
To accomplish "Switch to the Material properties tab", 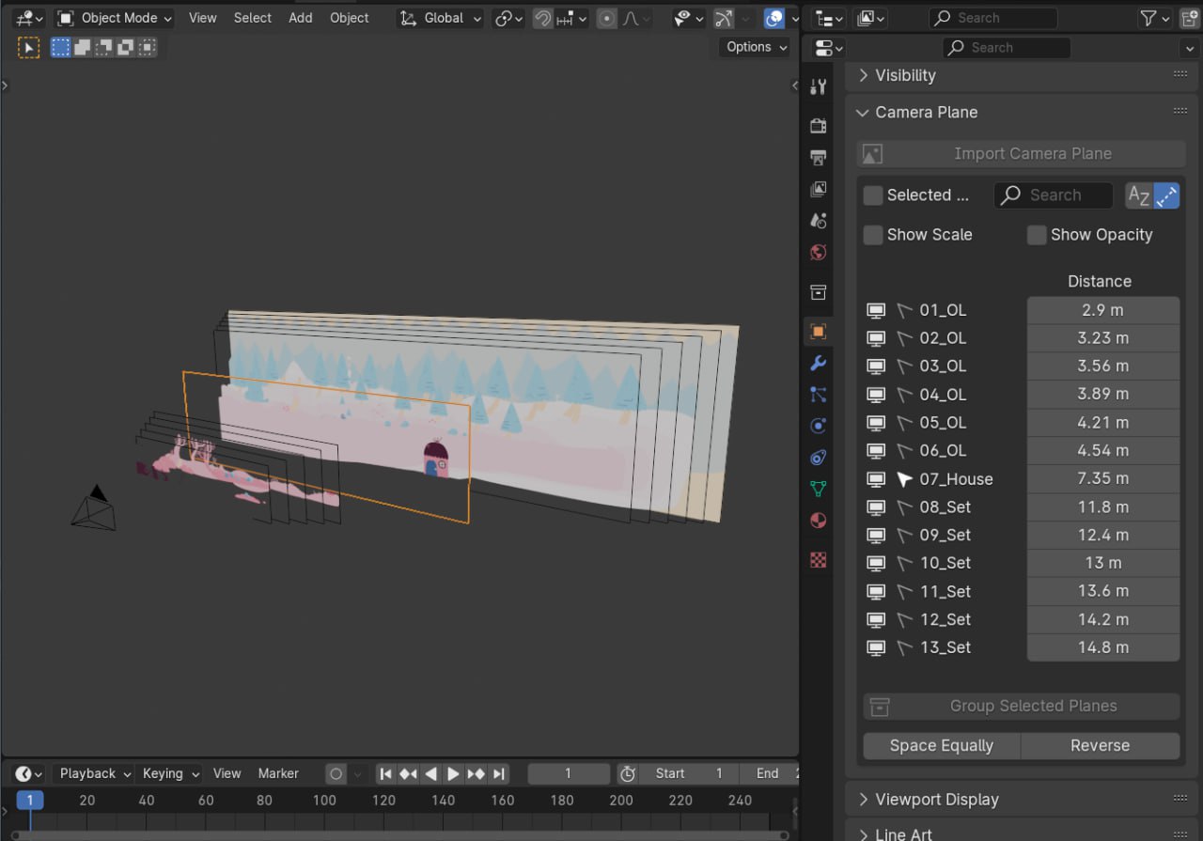I will 818,520.
